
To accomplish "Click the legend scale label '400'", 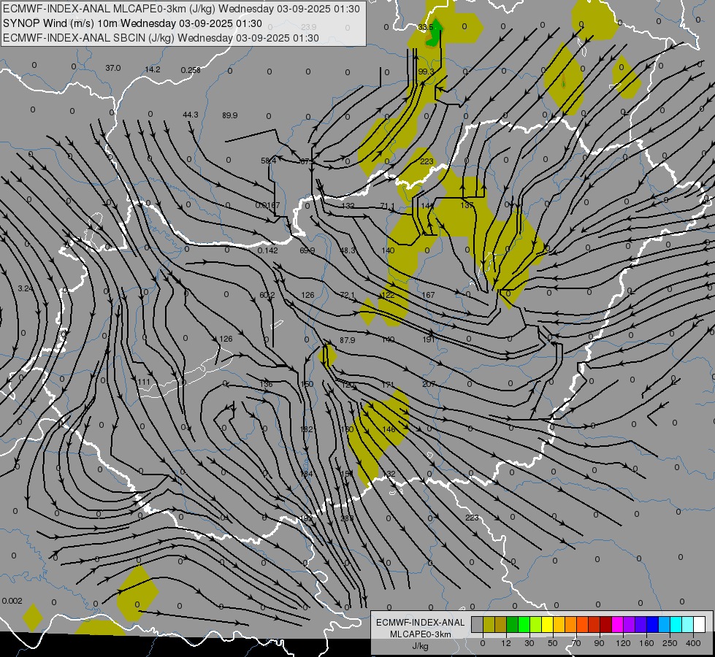I will pos(693,643).
